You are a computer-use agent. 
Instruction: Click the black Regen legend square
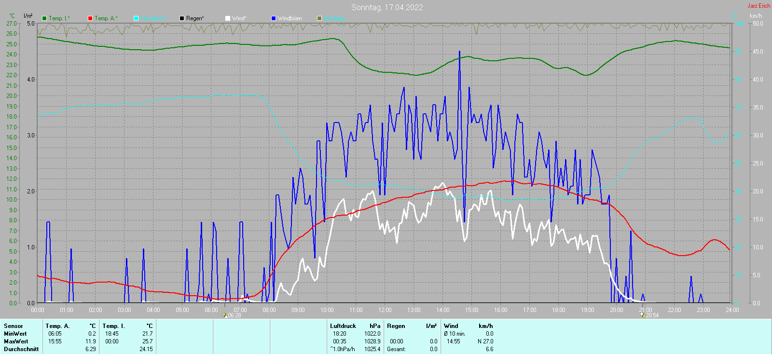coord(182,18)
